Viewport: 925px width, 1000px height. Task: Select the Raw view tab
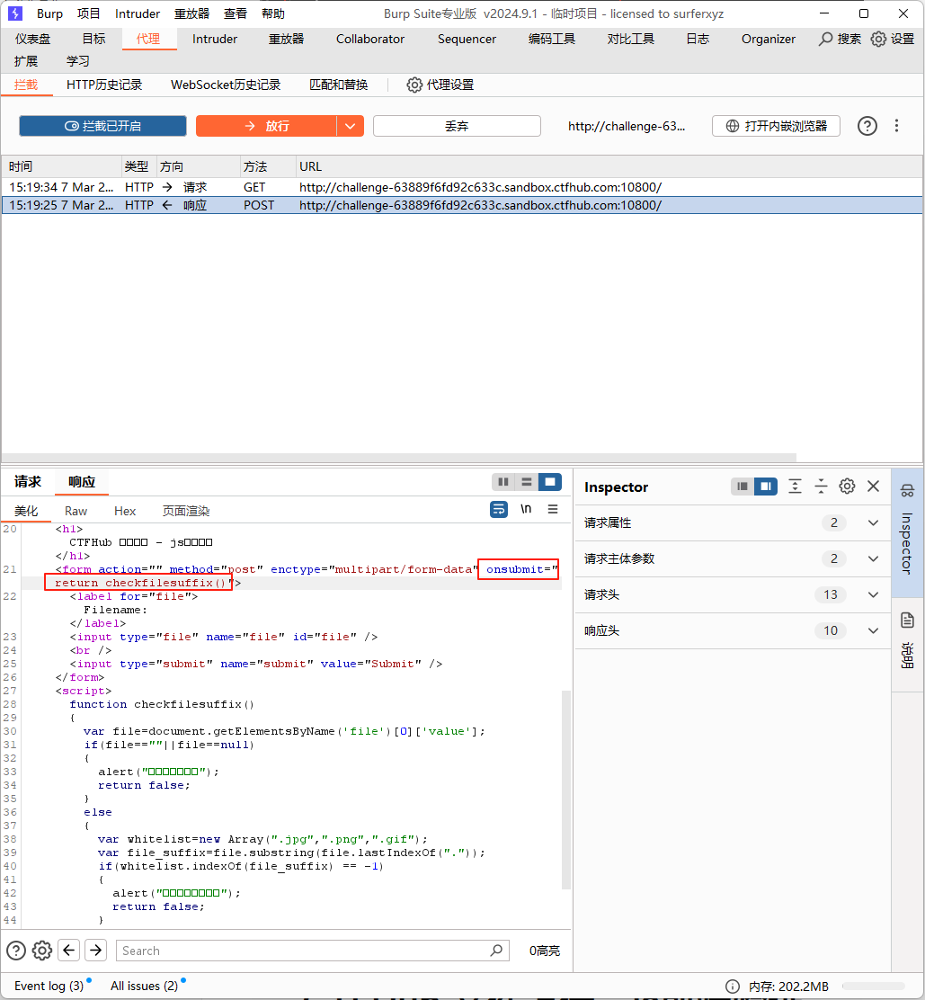point(76,511)
